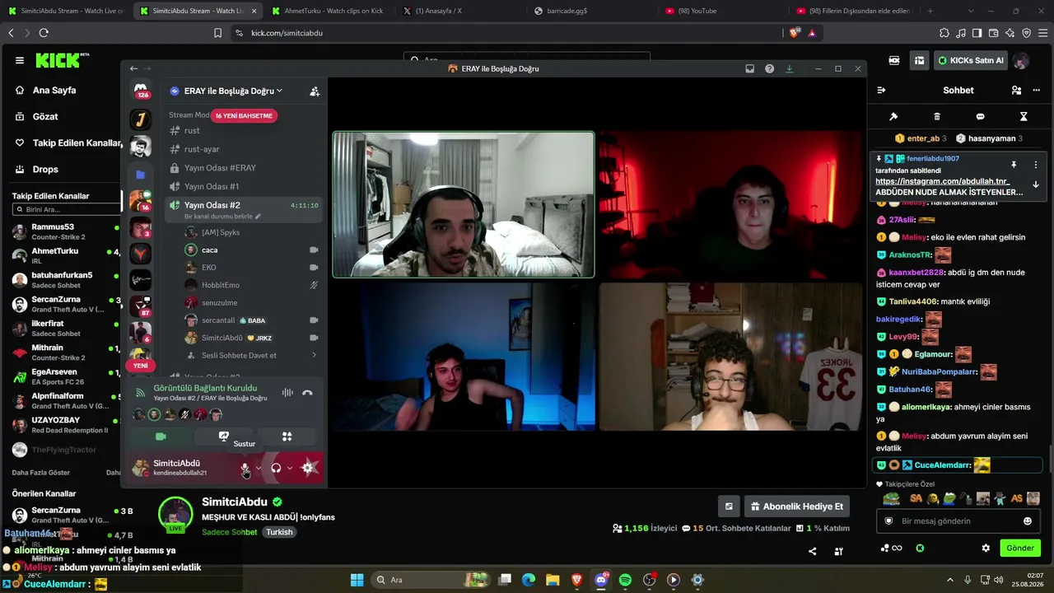Mute the microphone in Discord user panel

tap(245, 468)
